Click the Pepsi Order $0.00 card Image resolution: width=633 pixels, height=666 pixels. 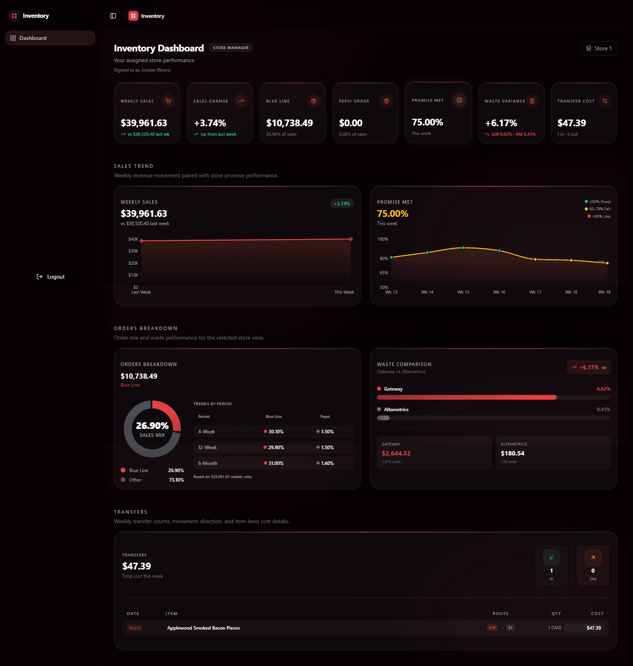pyautogui.click(x=366, y=113)
